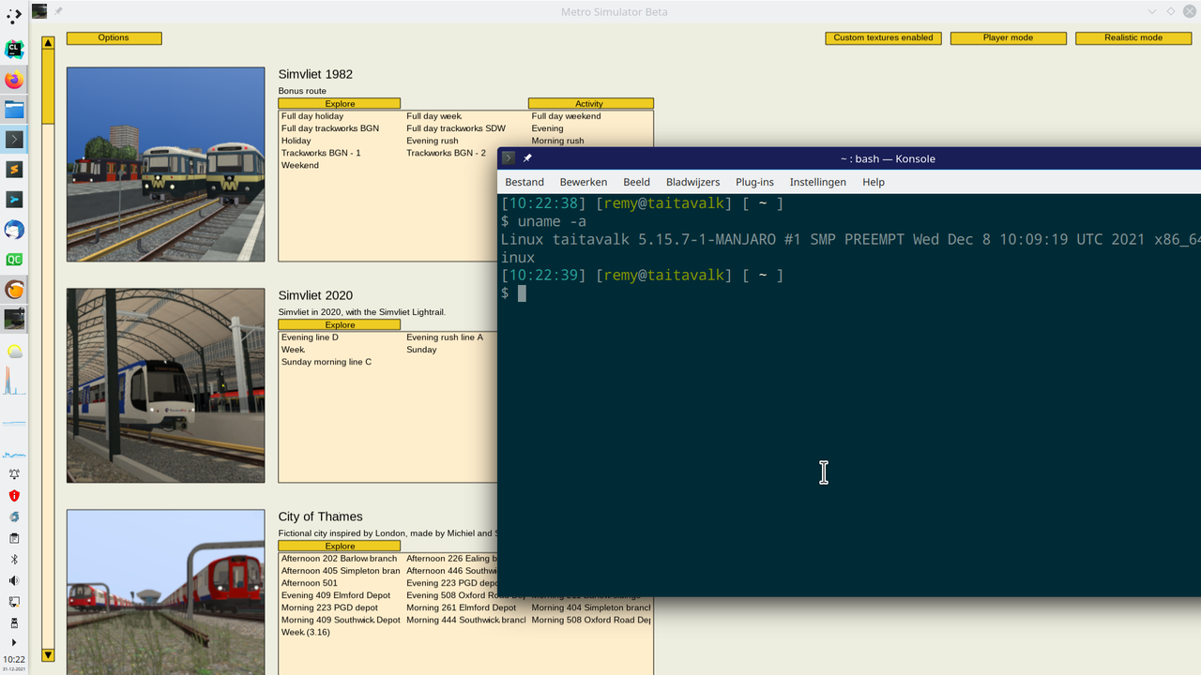The height and width of the screenshot is (675, 1201).
Task: Open the removable devices tray icon
Action: [x=14, y=623]
